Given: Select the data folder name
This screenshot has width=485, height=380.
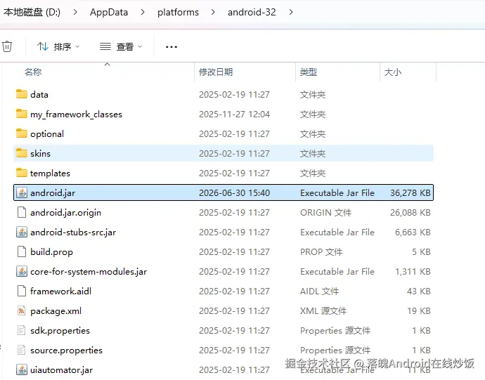Looking at the screenshot, I should tap(39, 95).
